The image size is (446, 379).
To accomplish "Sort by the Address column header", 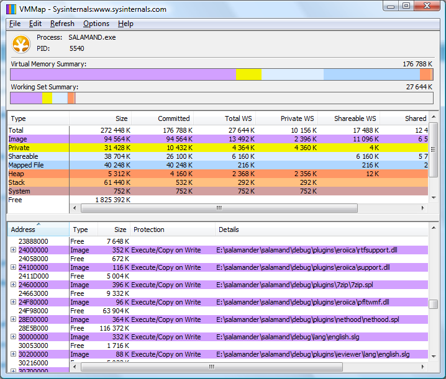I will click(39, 230).
